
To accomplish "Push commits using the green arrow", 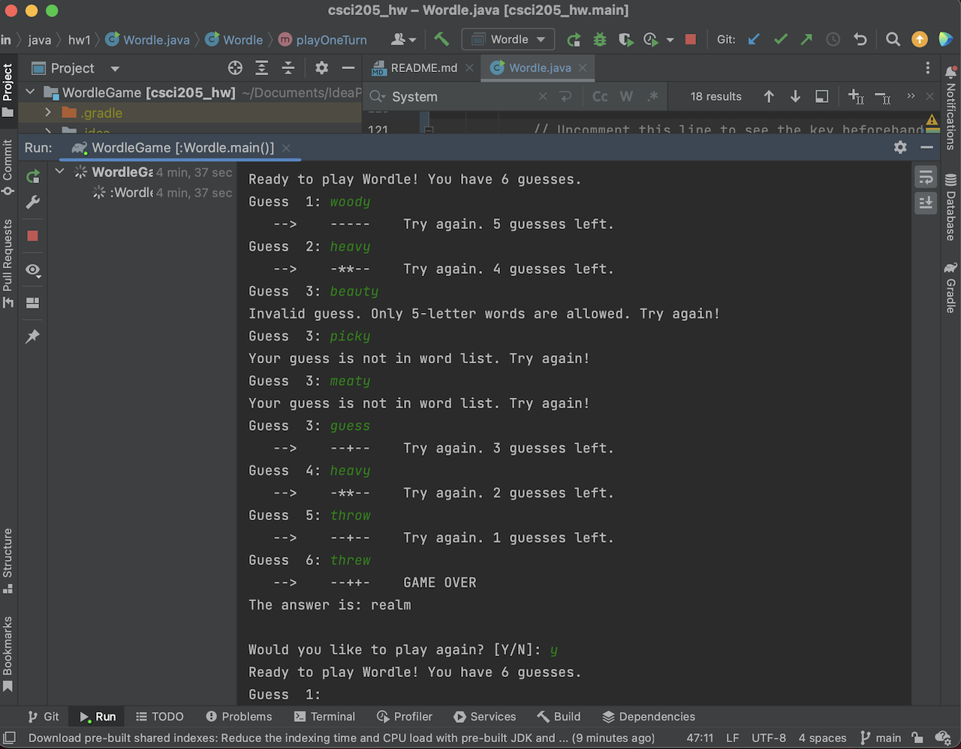I will click(806, 39).
